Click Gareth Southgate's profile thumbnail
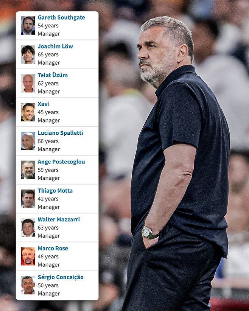The height and width of the screenshot is (311, 249). tap(28, 26)
